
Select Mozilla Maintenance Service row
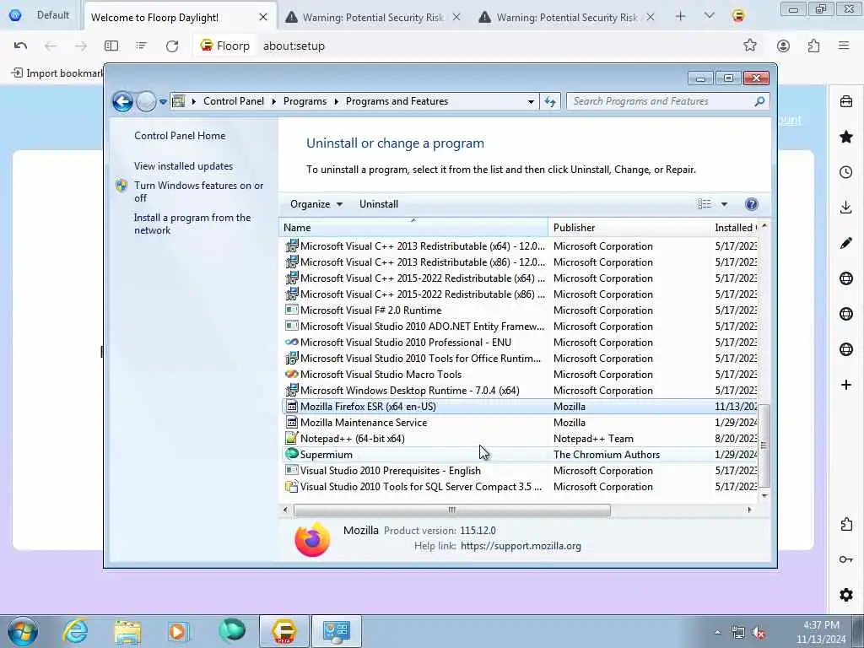521,423
